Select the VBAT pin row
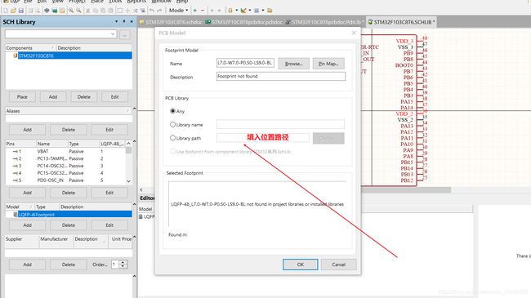Screen dimensions: 531x298 pyautogui.click(x=65, y=151)
